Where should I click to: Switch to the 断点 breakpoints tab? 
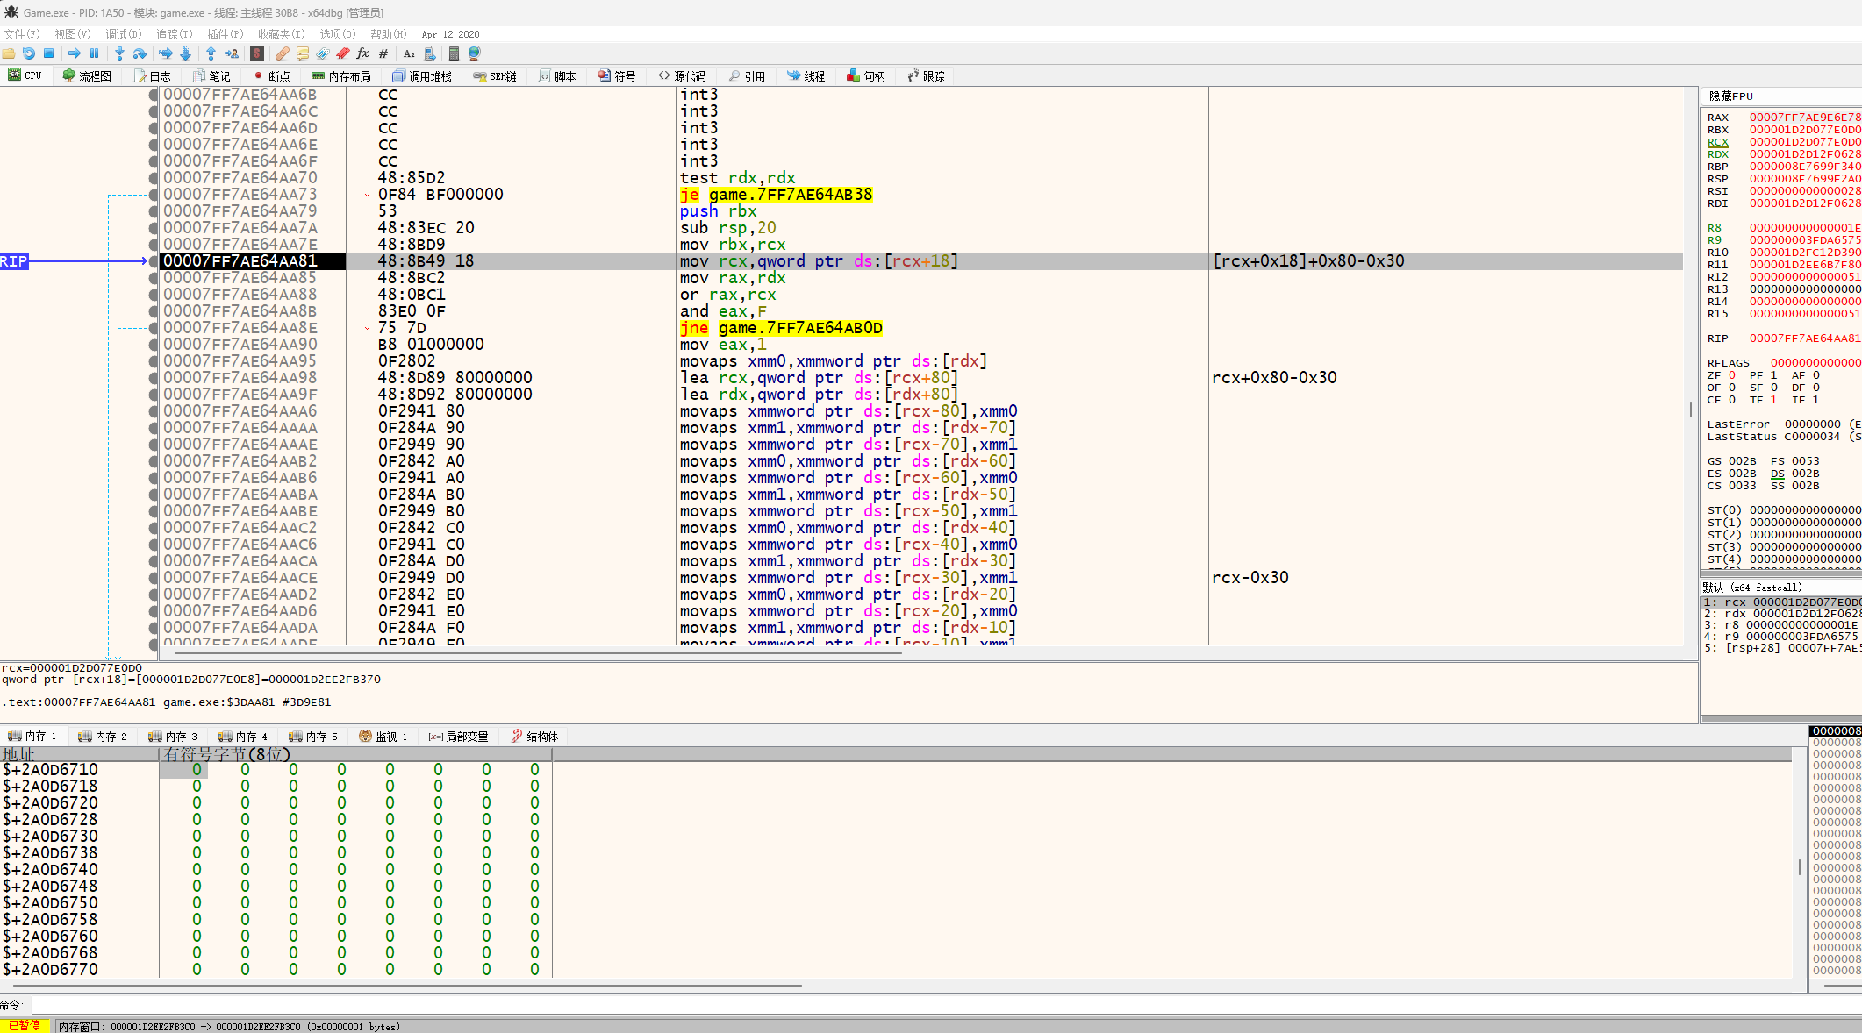[271, 76]
